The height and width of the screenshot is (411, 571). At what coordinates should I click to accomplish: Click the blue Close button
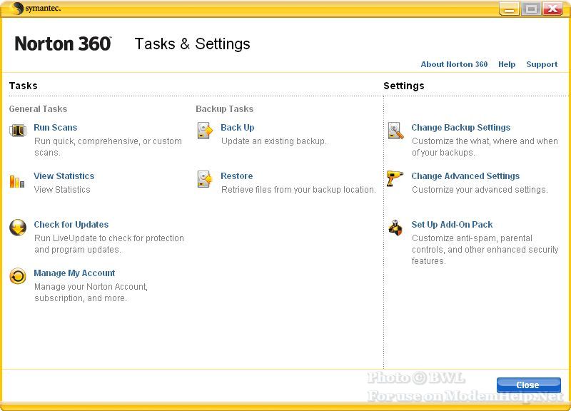(x=528, y=385)
